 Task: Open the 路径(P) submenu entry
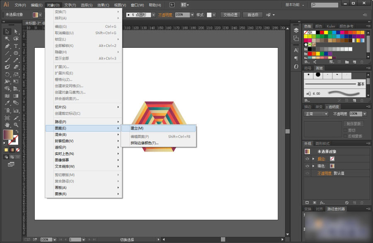coord(84,122)
